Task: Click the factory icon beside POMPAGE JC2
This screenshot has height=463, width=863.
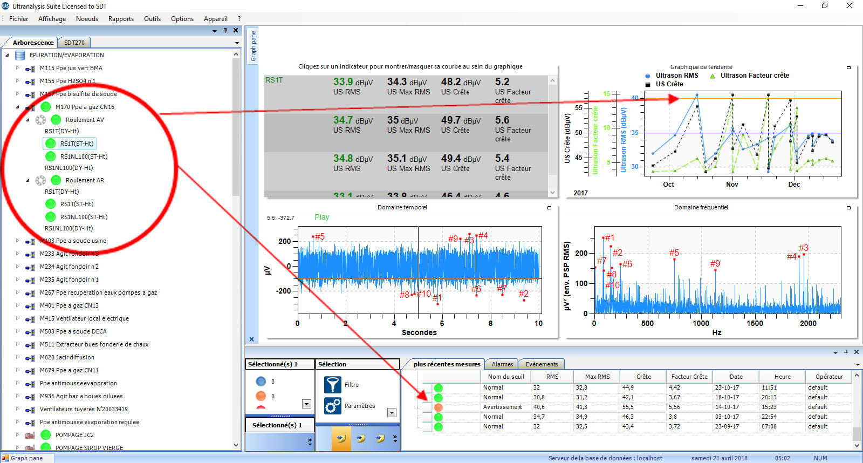Action: pyautogui.click(x=30, y=435)
